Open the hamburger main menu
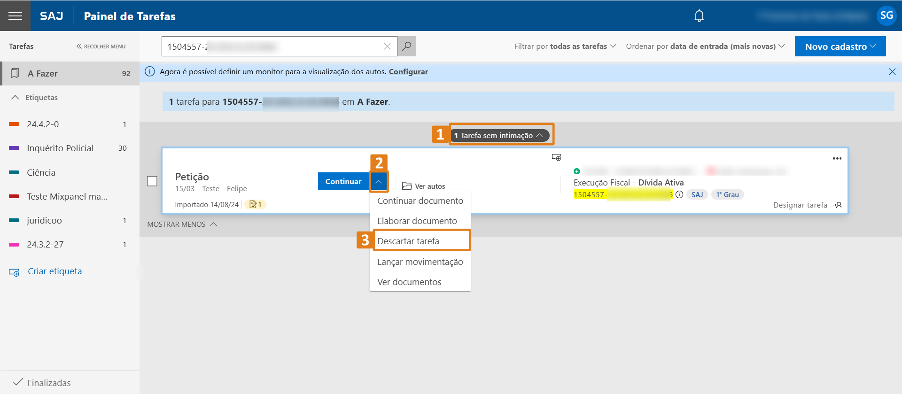 15,16
